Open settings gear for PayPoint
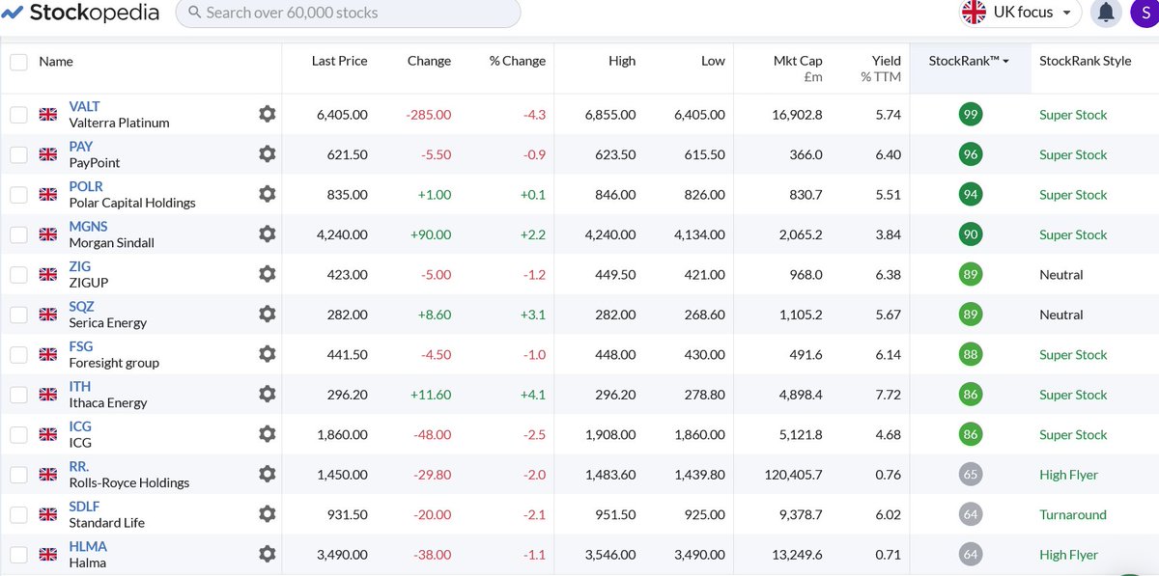Viewport: 1159px width, 576px height. coord(268,154)
